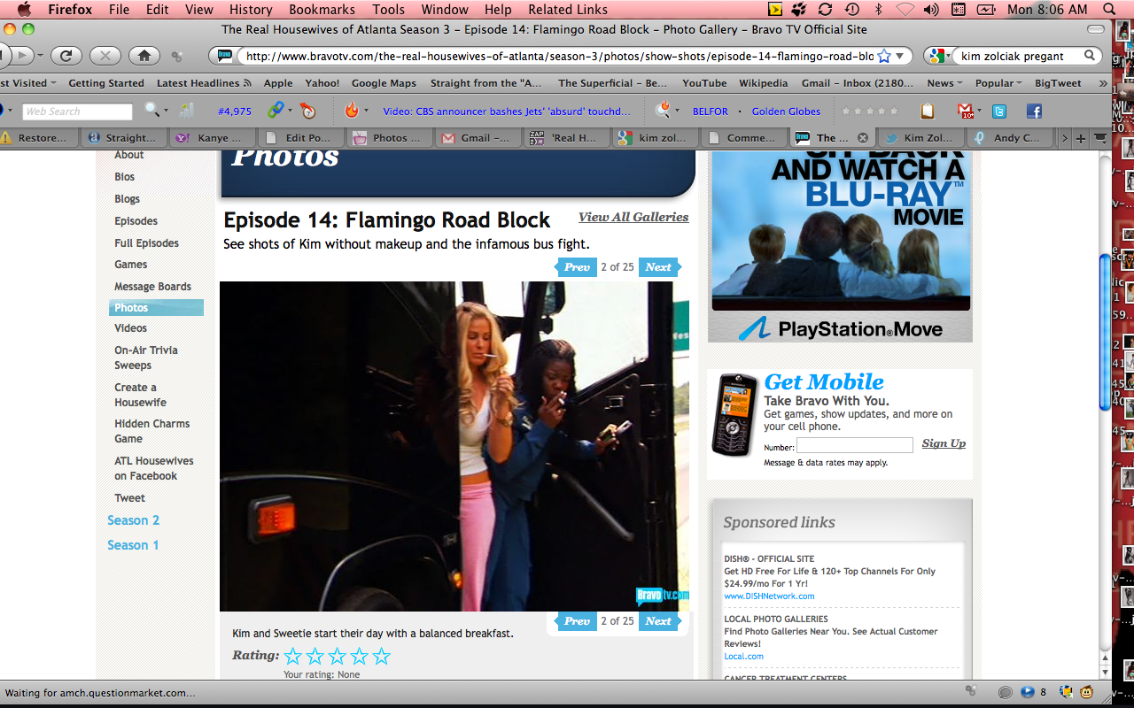The image size is (1134, 708).
Task: Go to the next photo above the image
Action: click(x=658, y=267)
